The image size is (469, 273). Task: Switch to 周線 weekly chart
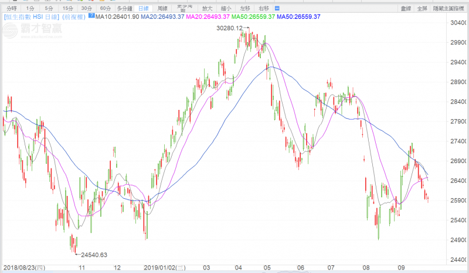click(x=161, y=9)
